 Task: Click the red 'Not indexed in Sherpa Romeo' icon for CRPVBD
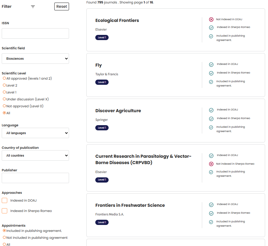(211, 164)
